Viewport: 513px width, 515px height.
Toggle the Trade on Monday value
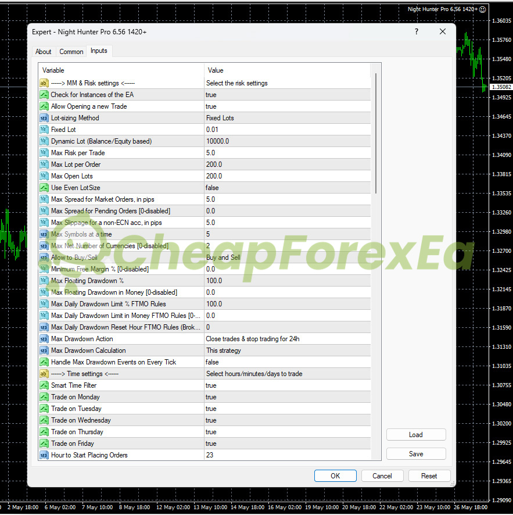pos(287,397)
